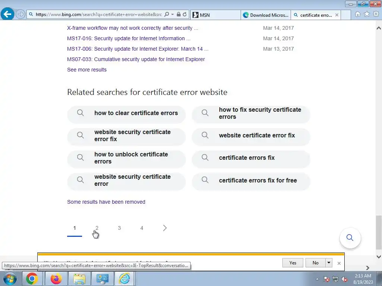Go to results page 4
Viewport: 382px width, 286px height.
[x=142, y=228]
